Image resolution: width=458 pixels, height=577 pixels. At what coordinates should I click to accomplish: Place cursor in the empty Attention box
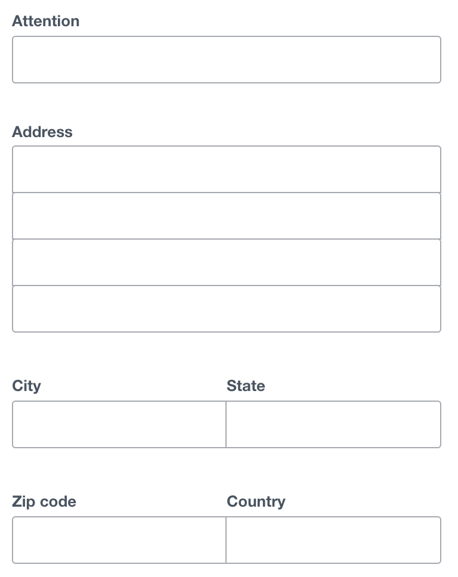coord(227,60)
